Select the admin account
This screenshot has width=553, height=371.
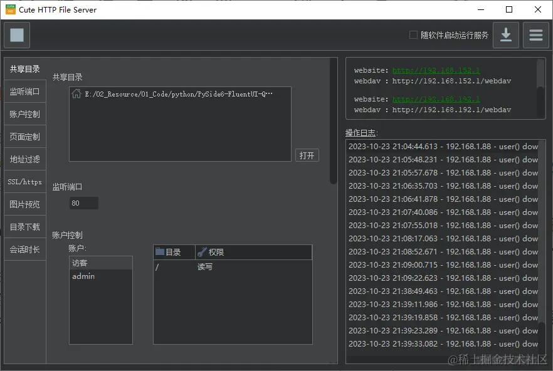[x=101, y=276]
